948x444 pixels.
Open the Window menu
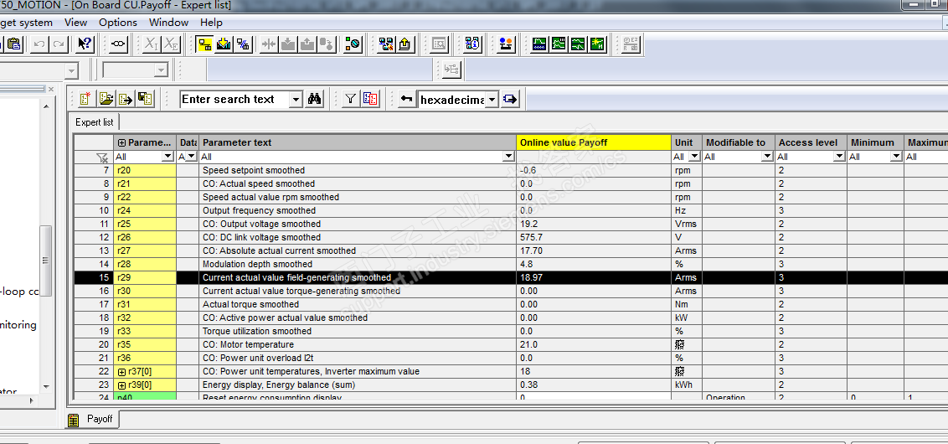click(x=168, y=23)
